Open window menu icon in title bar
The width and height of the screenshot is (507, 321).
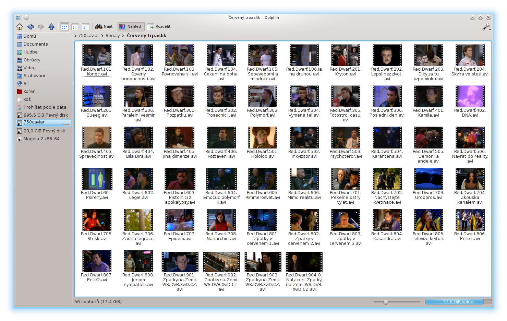pyautogui.click(x=19, y=17)
